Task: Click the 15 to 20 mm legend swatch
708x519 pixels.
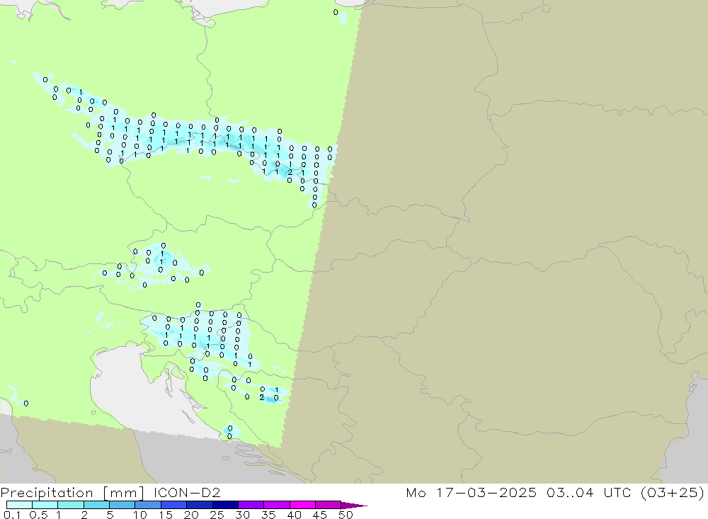Action: point(174,505)
